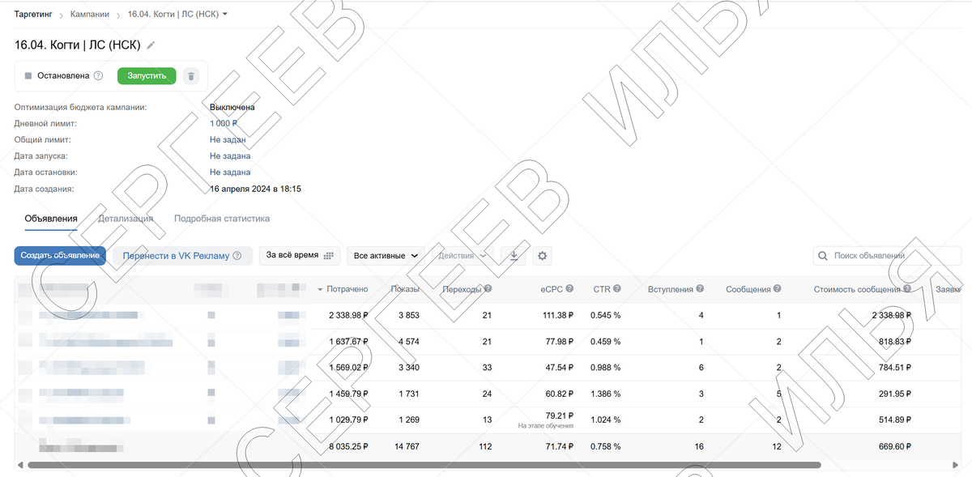972x477 pixels.
Task: Sort by Показы column header
Action: 405,289
